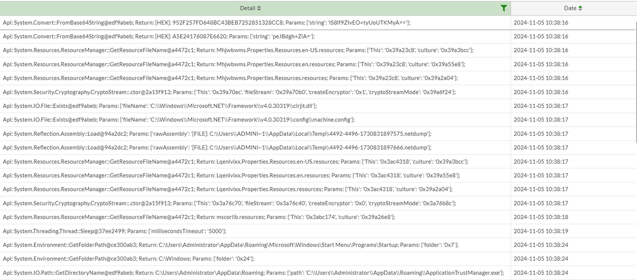Click the Detail column header label
Image resolution: width=637 pixels, height=280 pixels.
click(x=248, y=9)
